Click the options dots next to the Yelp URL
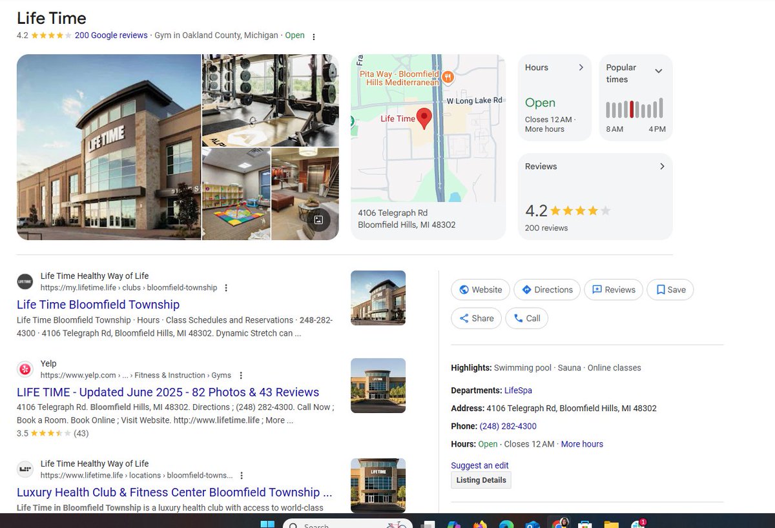Screen dimensions: 775x528 (240, 376)
